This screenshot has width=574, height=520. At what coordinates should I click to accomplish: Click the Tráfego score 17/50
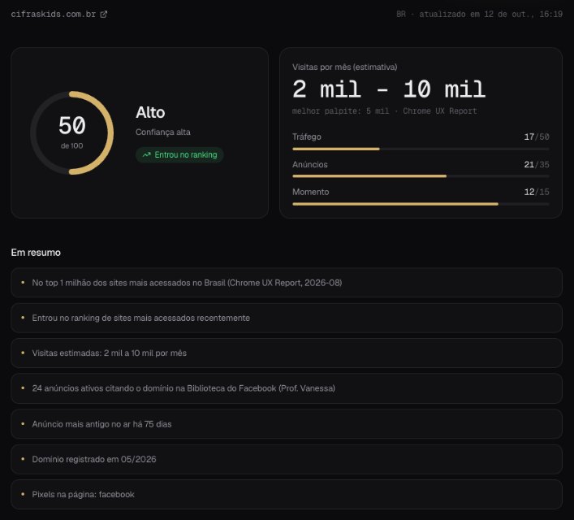click(x=537, y=136)
